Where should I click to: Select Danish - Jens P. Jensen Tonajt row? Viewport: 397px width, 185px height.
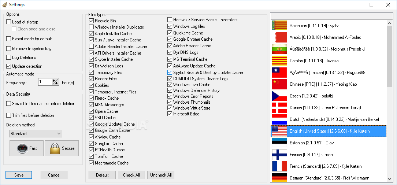pos(329,108)
